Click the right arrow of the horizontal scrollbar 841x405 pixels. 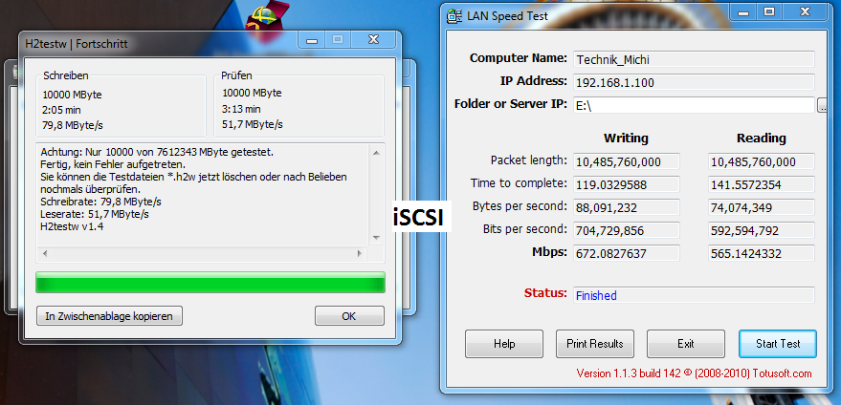click(360, 254)
